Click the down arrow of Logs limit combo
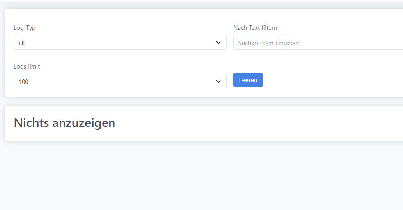Viewport: 403px width, 210px height. pos(218,81)
